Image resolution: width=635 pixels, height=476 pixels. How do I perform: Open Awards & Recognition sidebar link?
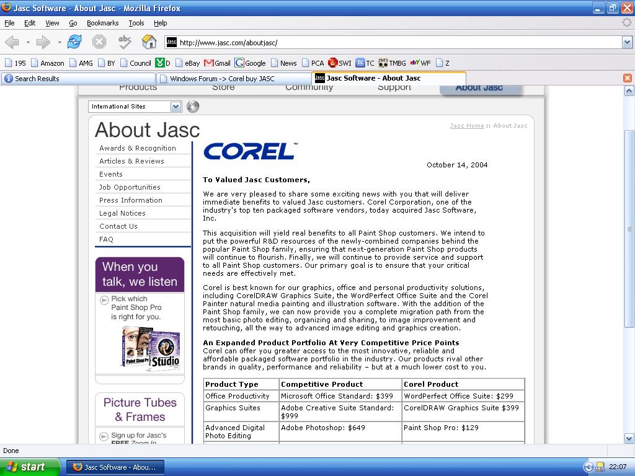pos(138,148)
